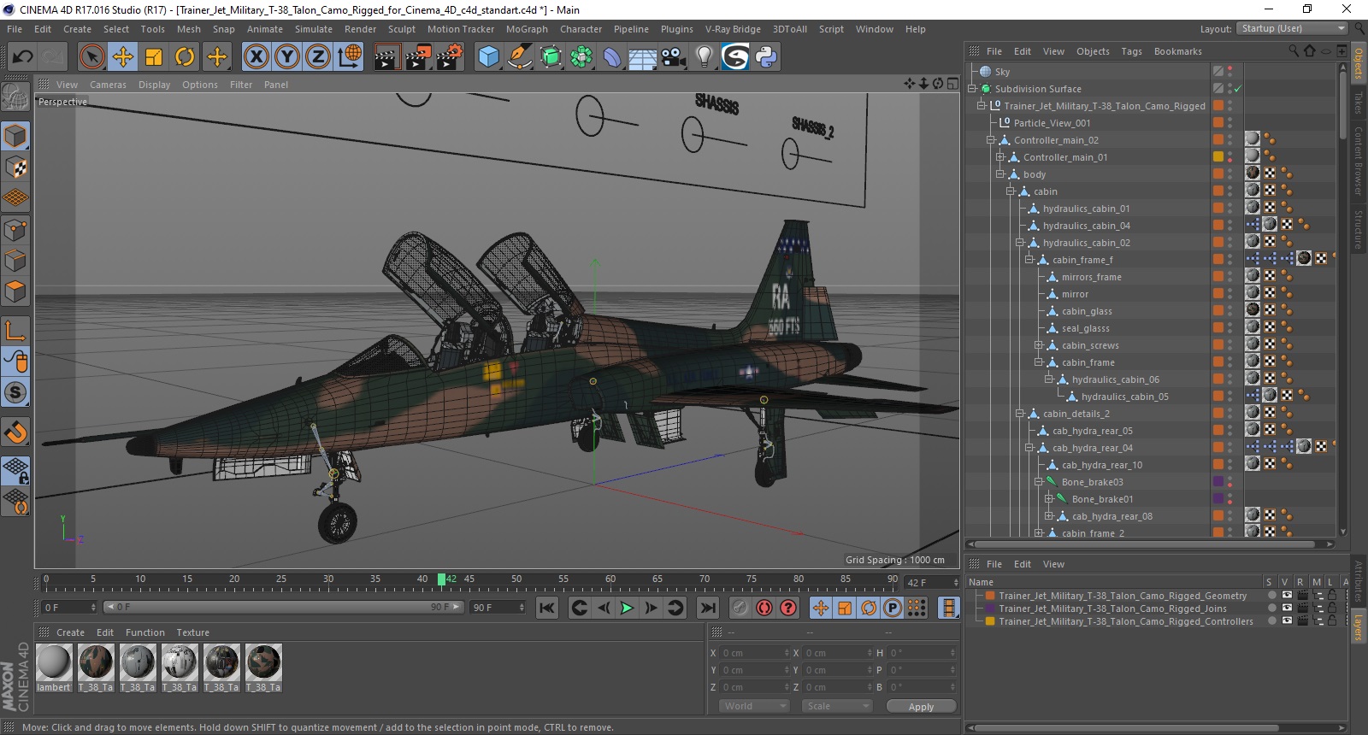The width and height of the screenshot is (1368, 735).
Task: Toggle Z axis lock
Action: pyautogui.click(x=317, y=57)
